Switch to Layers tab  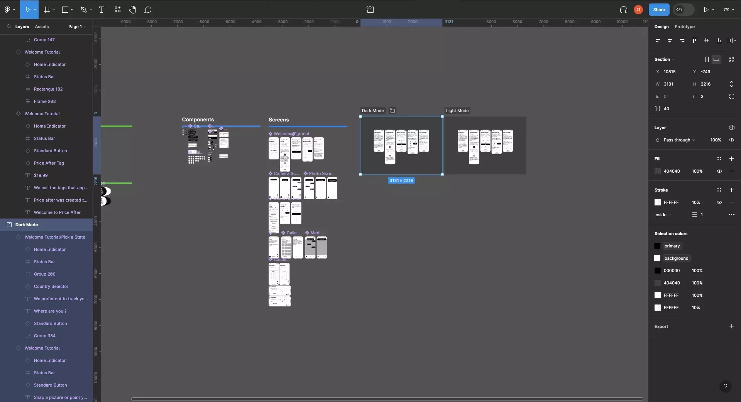tap(22, 27)
